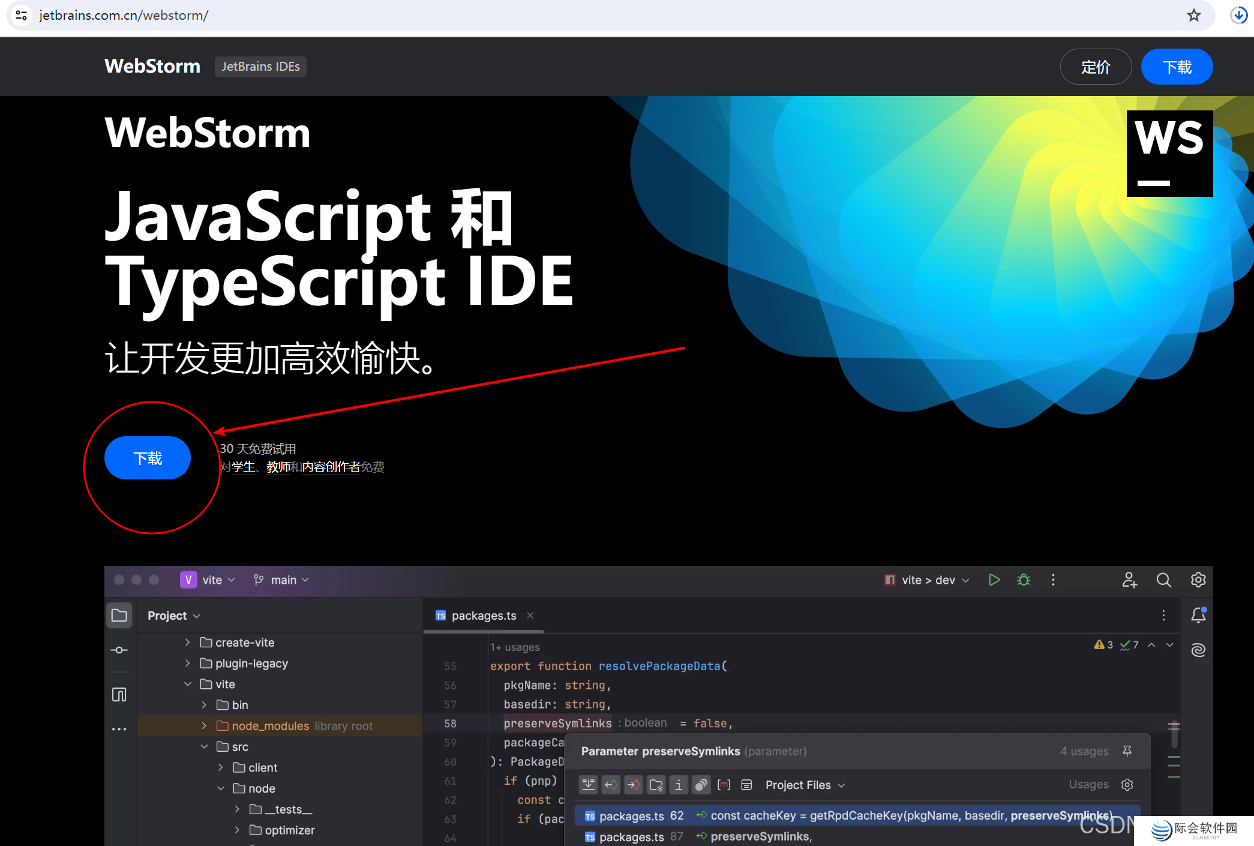
Task: Click the Commit sidebar icon
Action: click(119, 650)
